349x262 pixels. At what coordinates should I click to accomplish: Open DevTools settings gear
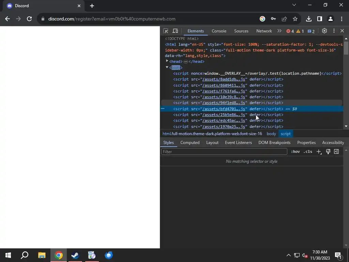coord(324,31)
